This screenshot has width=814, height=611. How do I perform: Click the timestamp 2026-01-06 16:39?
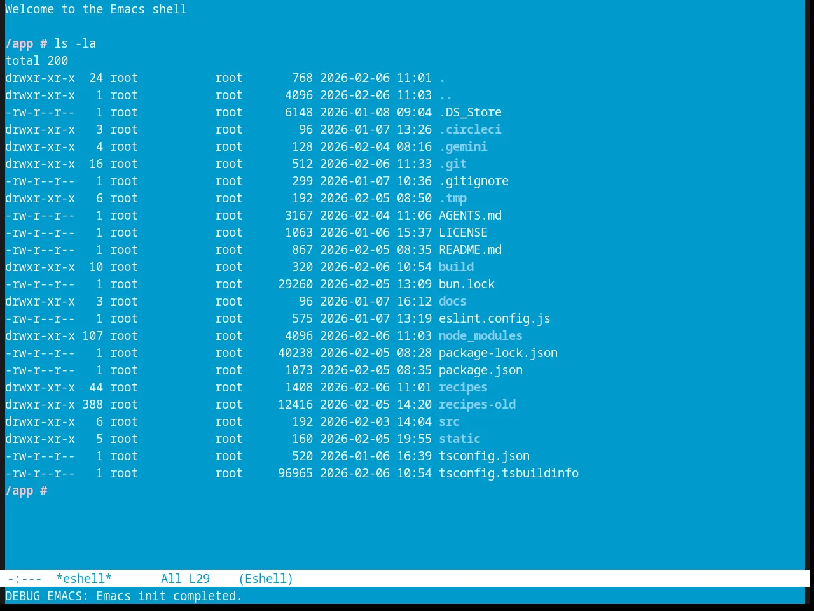[376, 456]
